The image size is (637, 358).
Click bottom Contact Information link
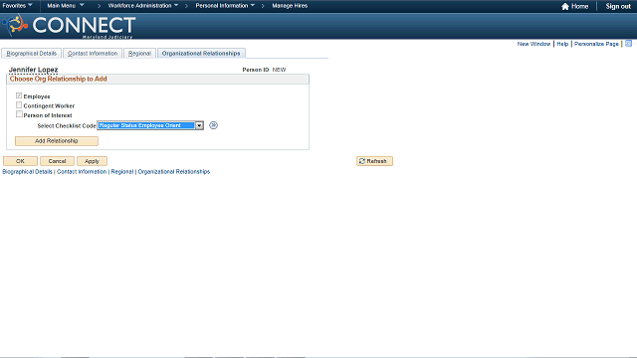point(82,172)
